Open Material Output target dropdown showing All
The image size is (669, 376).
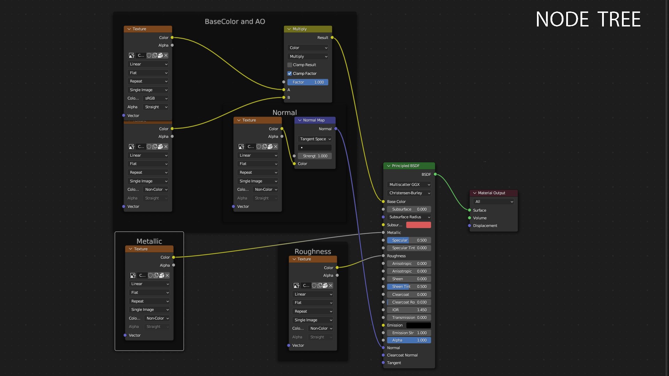(493, 202)
